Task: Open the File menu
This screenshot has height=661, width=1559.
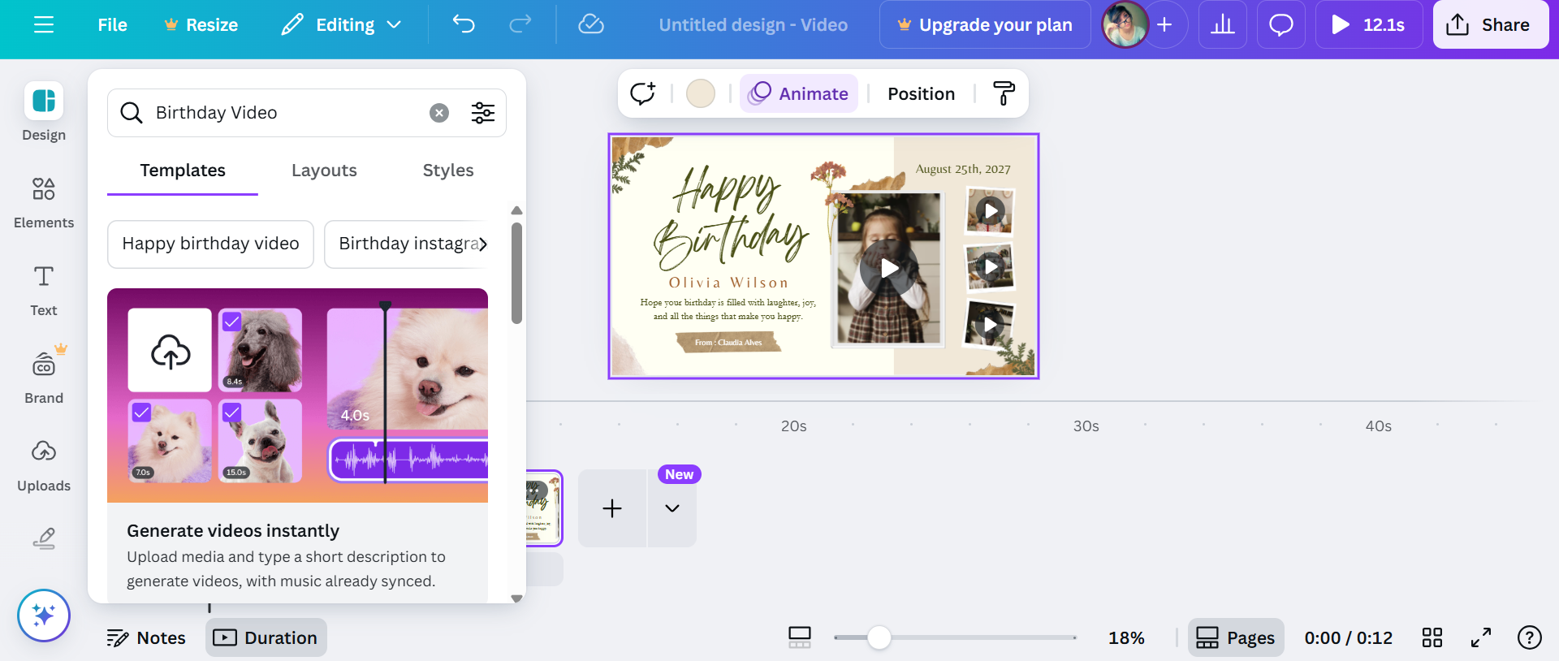Action: 112,25
